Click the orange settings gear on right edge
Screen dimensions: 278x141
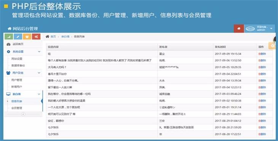tap(273, 46)
